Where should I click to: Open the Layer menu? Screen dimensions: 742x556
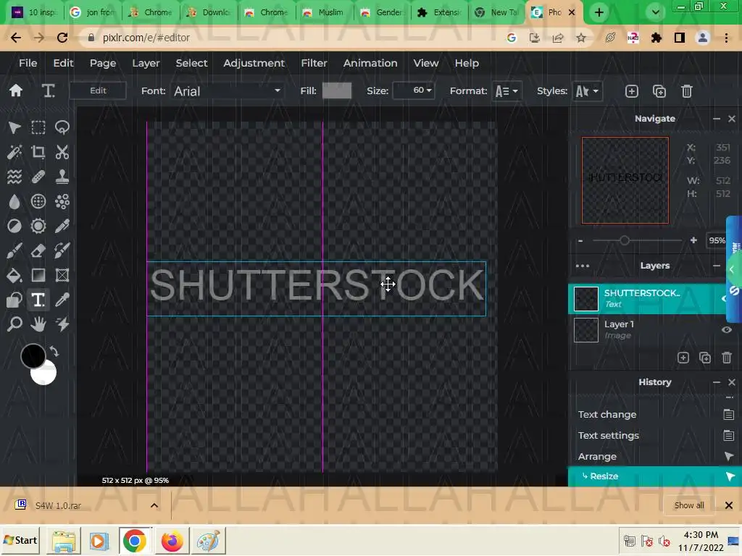pyautogui.click(x=146, y=63)
